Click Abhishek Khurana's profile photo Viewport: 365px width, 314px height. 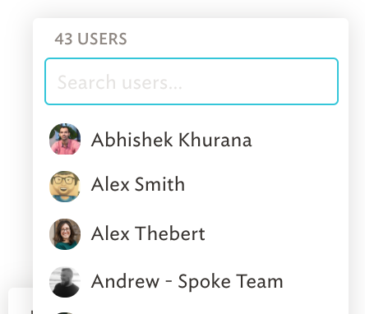[65, 139]
